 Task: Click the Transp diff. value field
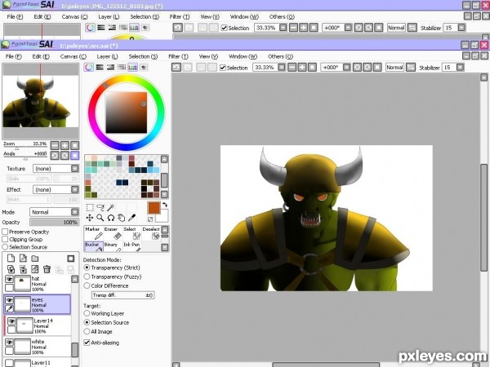coord(122,295)
